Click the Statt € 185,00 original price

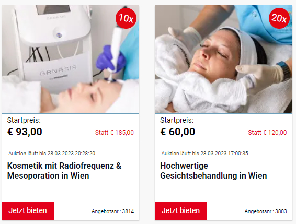(x=115, y=133)
